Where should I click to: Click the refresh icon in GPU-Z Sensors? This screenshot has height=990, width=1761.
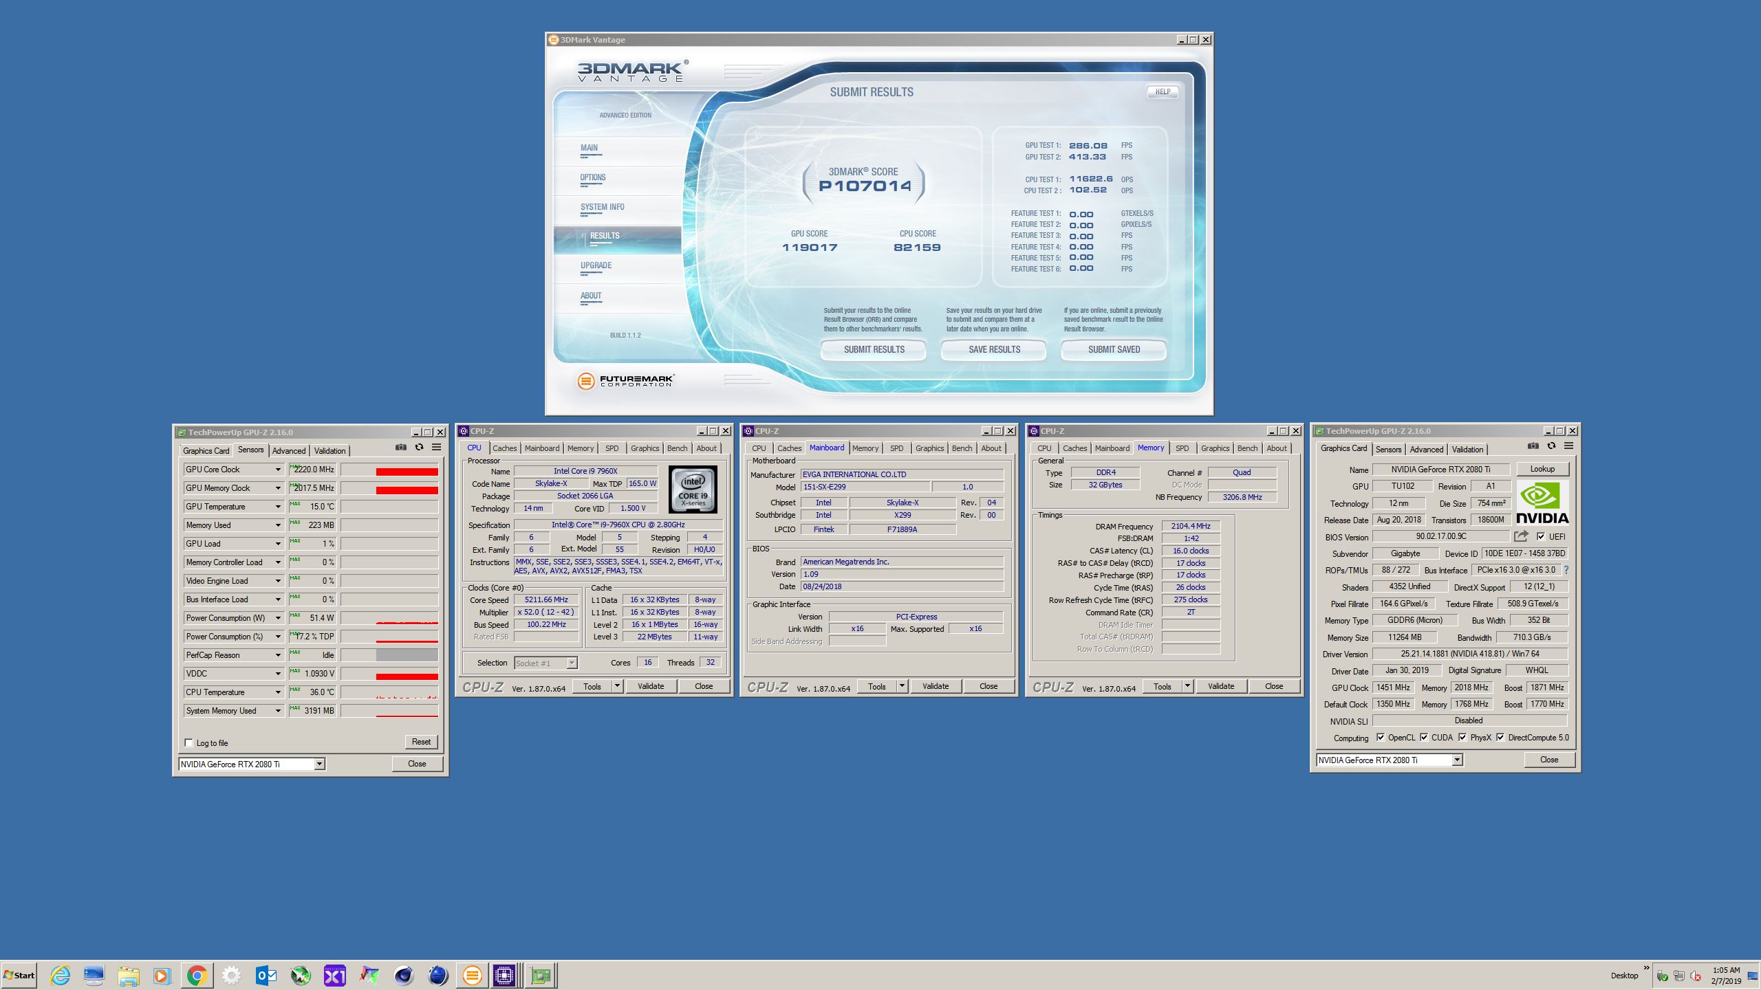coord(419,448)
